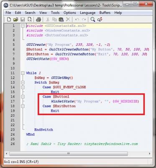Click the horizontal scrollbar right arrow
156x168 pixels.
[x=150, y=153]
